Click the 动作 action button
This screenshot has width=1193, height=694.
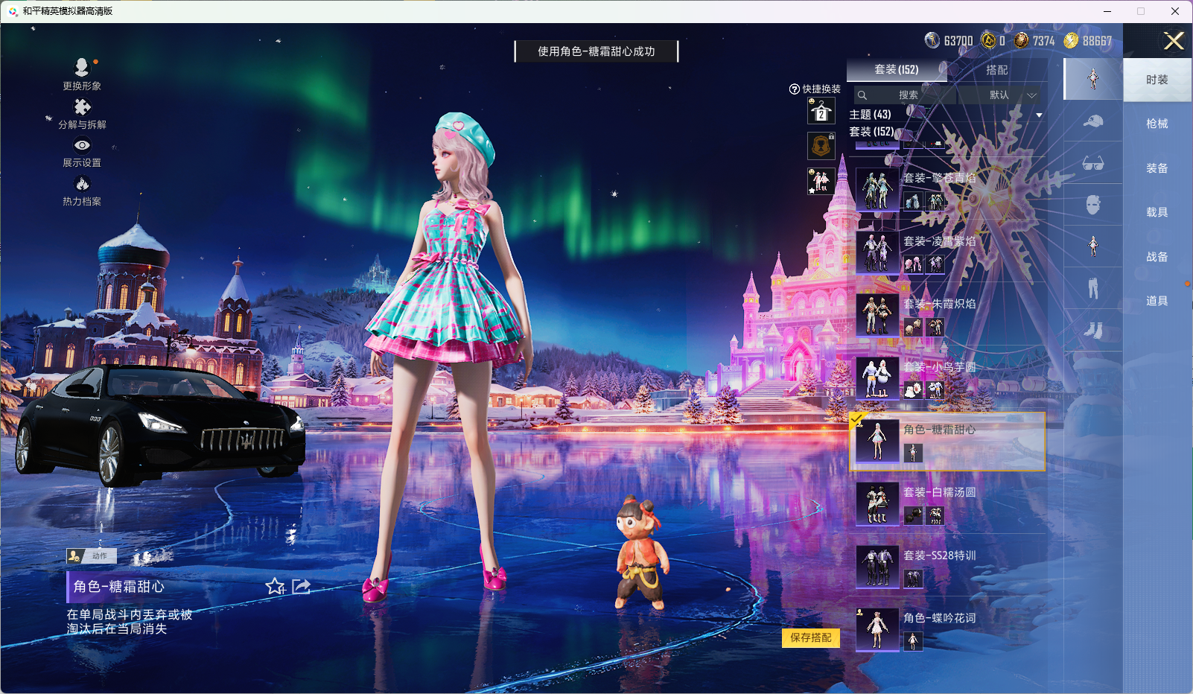(92, 556)
